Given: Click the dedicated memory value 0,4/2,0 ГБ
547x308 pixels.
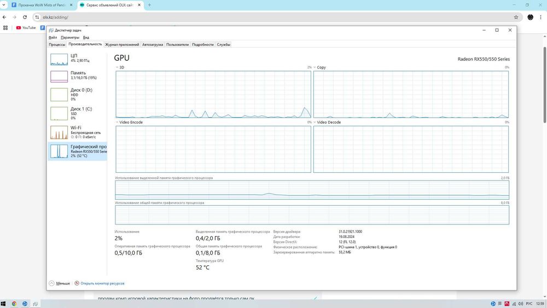Looking at the screenshot, I should 208,239.
